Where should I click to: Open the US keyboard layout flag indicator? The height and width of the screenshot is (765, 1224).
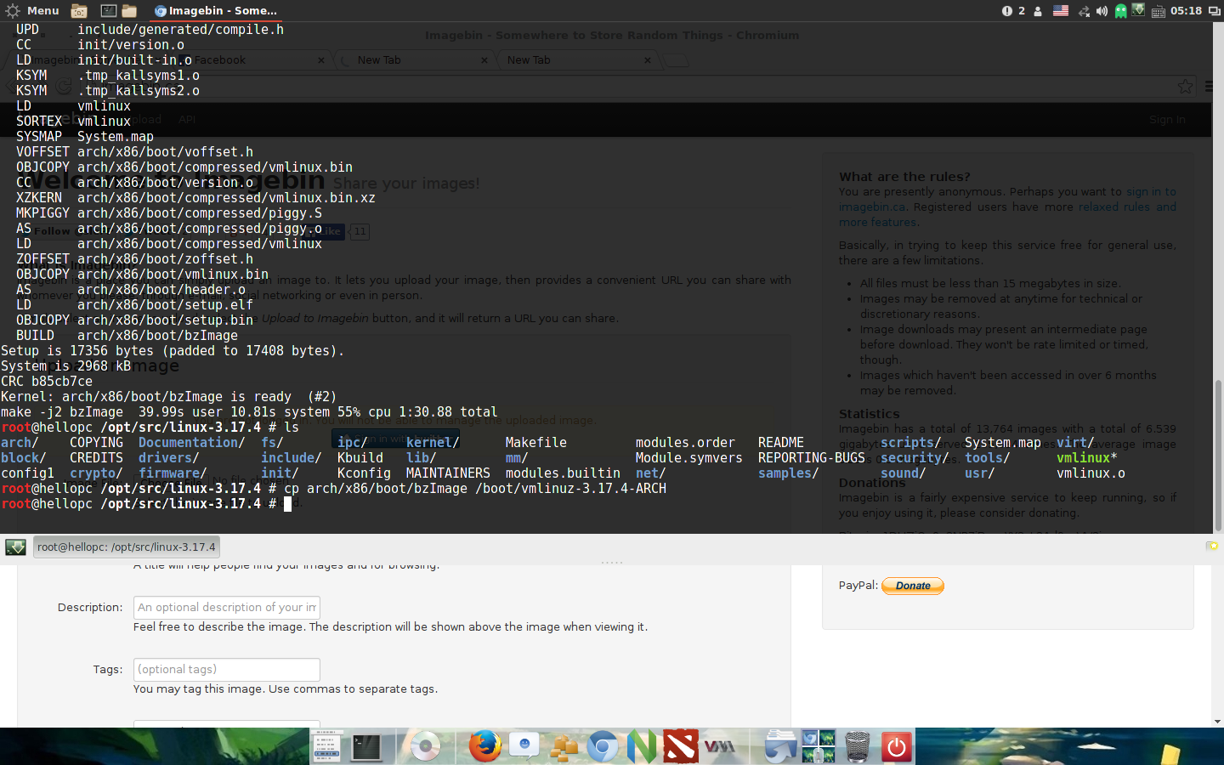[x=1061, y=11]
